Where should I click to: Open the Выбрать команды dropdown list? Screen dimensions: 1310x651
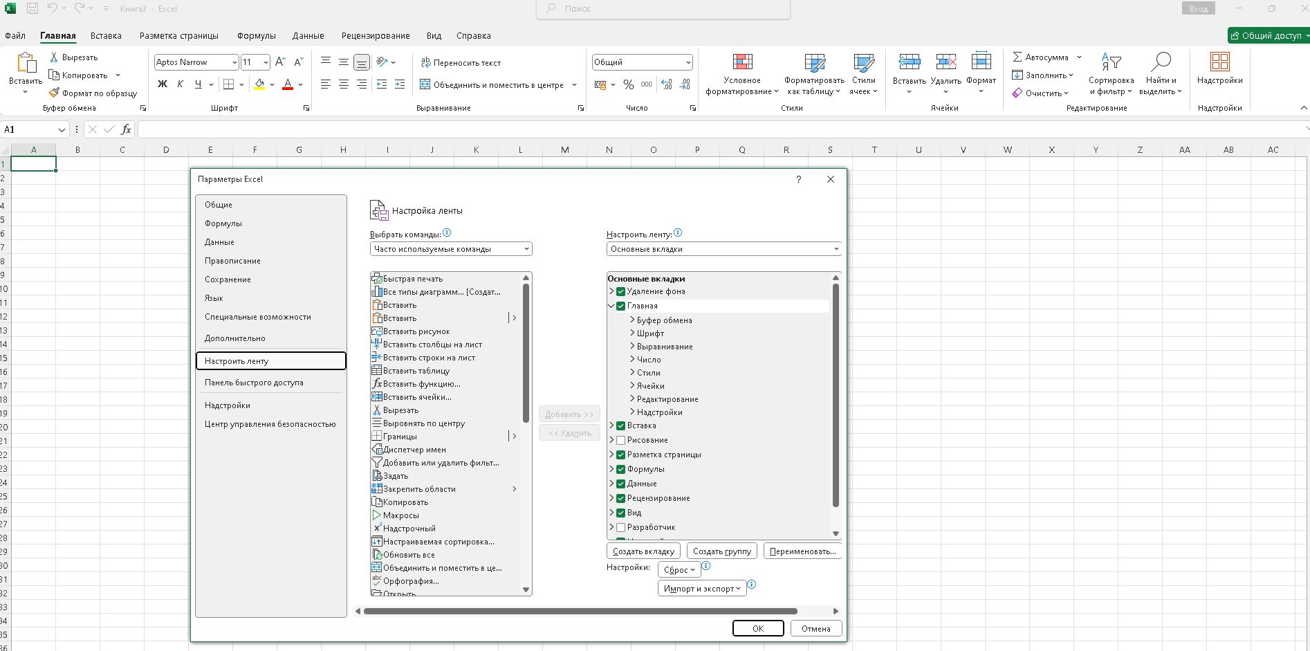tap(451, 249)
